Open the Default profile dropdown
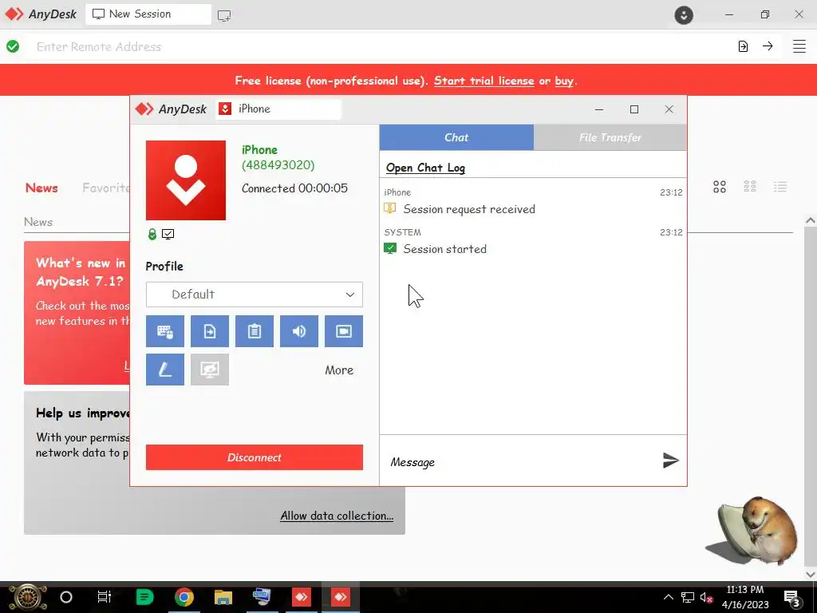The width and height of the screenshot is (817, 613). 255,295
